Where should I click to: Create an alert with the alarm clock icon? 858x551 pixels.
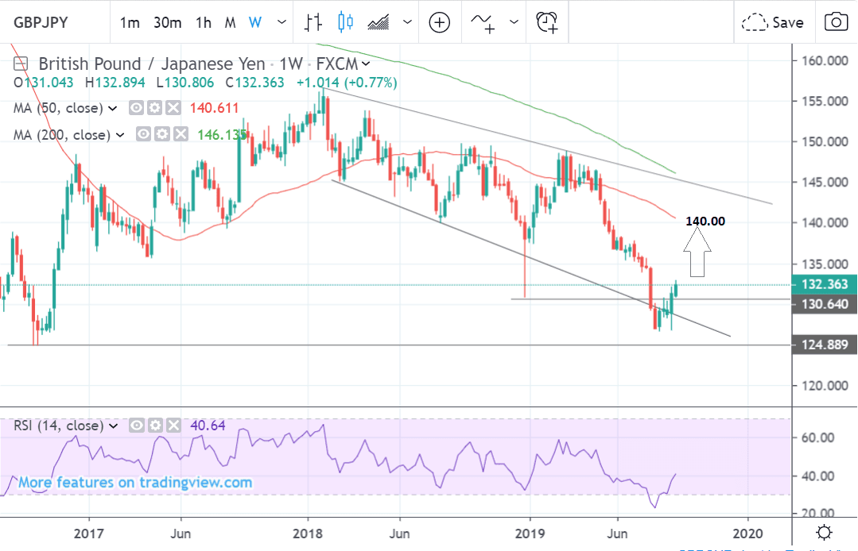pos(546,22)
